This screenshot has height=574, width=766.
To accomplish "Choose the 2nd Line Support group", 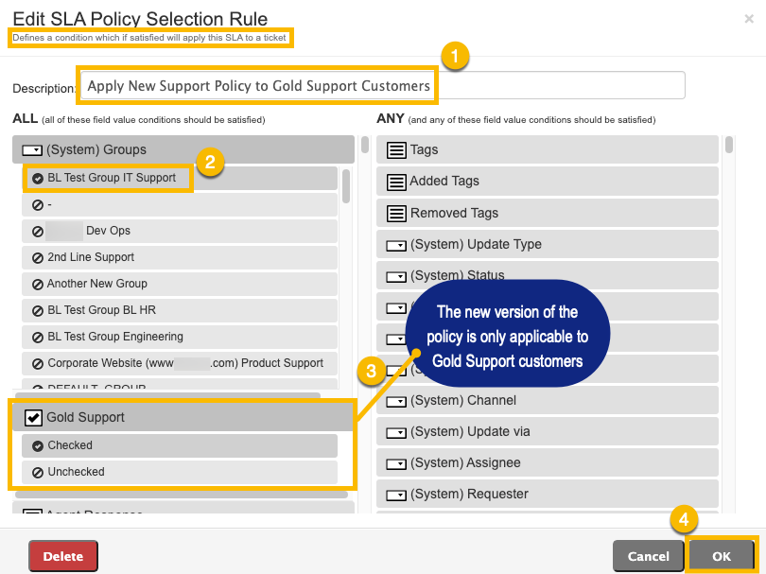I will click(x=180, y=257).
